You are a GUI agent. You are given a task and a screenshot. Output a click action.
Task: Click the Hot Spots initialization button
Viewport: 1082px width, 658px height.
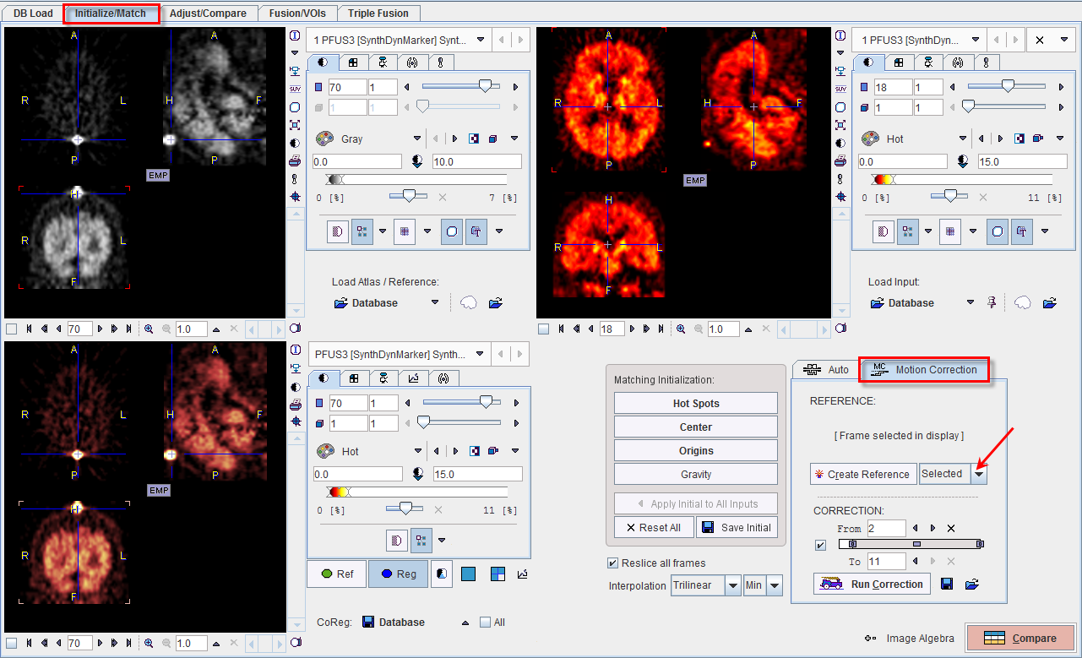pos(696,404)
